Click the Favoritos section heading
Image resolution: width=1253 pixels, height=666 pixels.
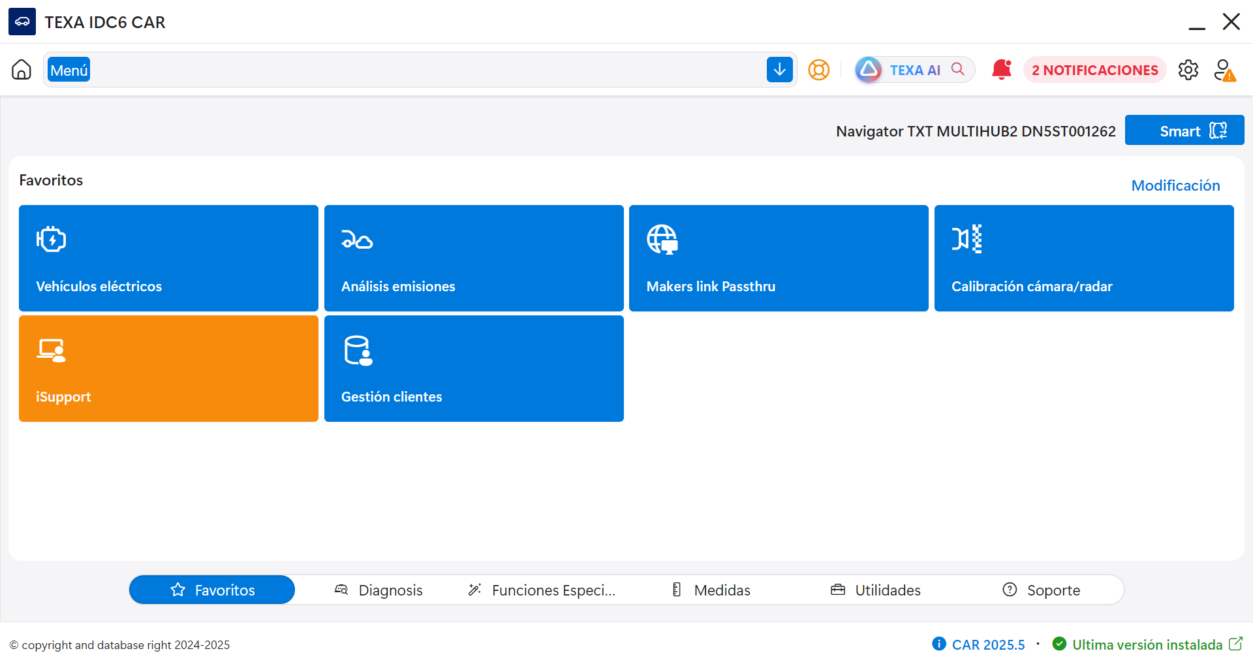(x=51, y=180)
